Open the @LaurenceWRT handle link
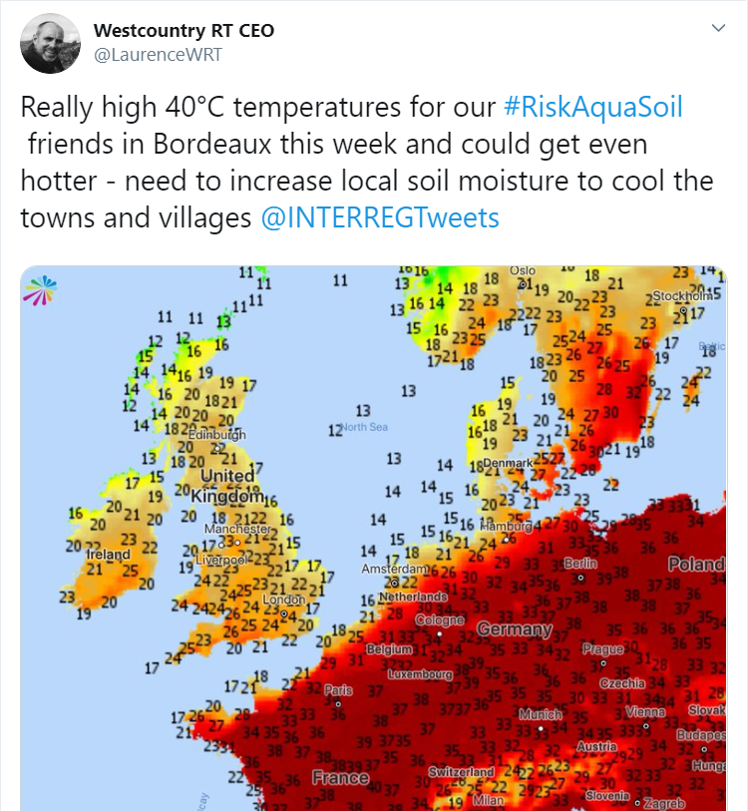748x811 pixels. [158, 55]
